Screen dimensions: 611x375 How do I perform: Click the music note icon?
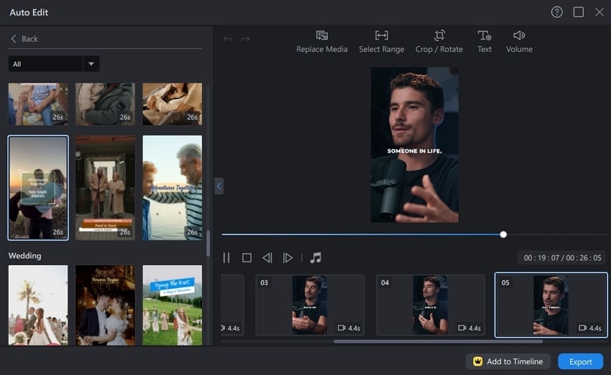[316, 257]
